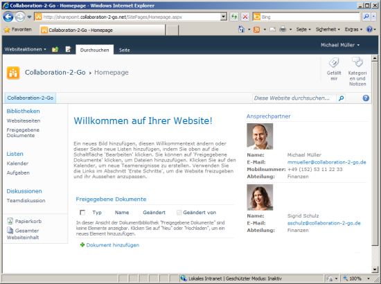Click the Refresh page icon
381x284 pixels.
point(234,17)
